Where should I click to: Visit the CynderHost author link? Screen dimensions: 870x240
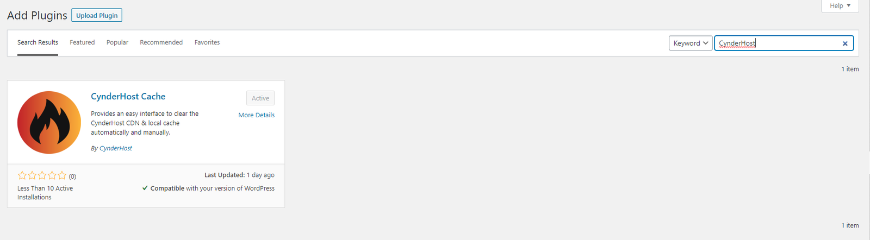pyautogui.click(x=116, y=148)
